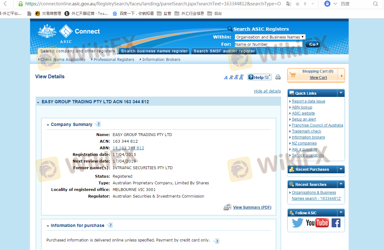384x250 pixels.
Task: Click the browser search magnifier icon
Action: pyautogui.click(x=375, y=4)
